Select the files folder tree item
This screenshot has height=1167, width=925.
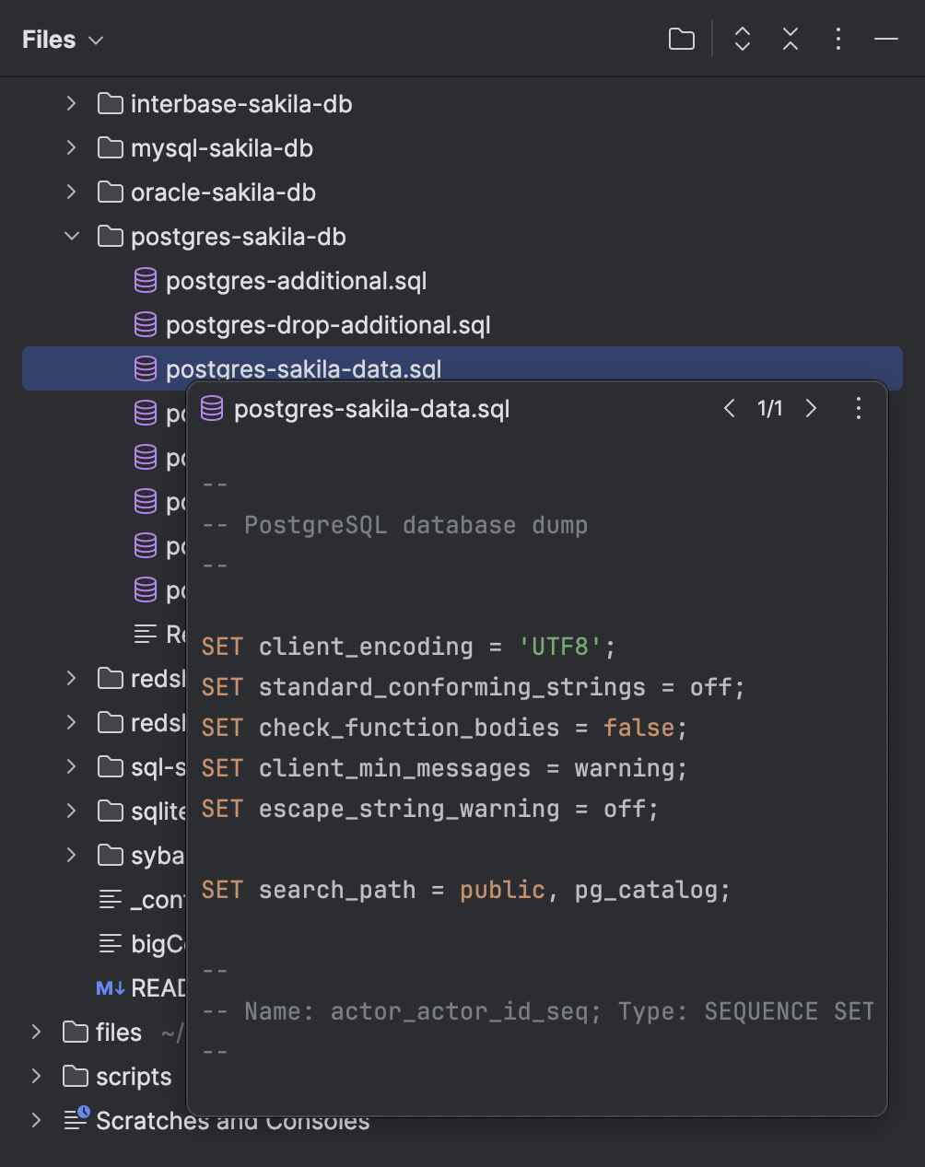[118, 1032]
